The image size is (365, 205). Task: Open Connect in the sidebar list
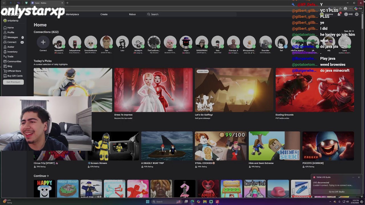pos(10,42)
